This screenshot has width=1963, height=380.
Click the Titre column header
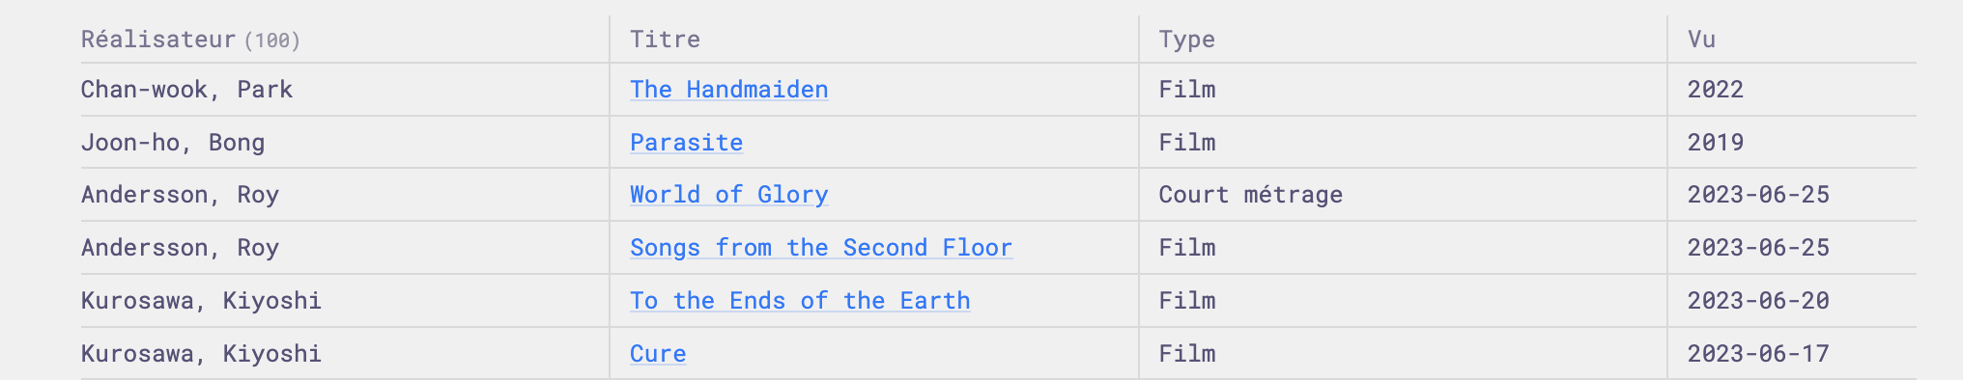[665, 40]
